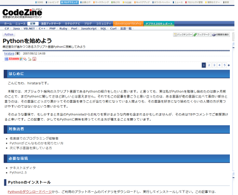Open the Curl language category link
Image resolution: width=238 pixels, height=195 pixels.
coord(114,29)
